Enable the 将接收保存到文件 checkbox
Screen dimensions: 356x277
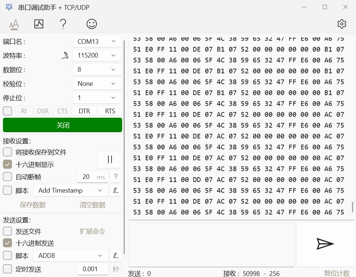point(8,152)
